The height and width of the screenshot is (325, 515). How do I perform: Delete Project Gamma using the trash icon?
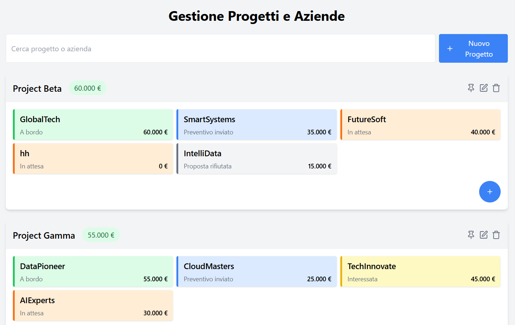point(496,235)
